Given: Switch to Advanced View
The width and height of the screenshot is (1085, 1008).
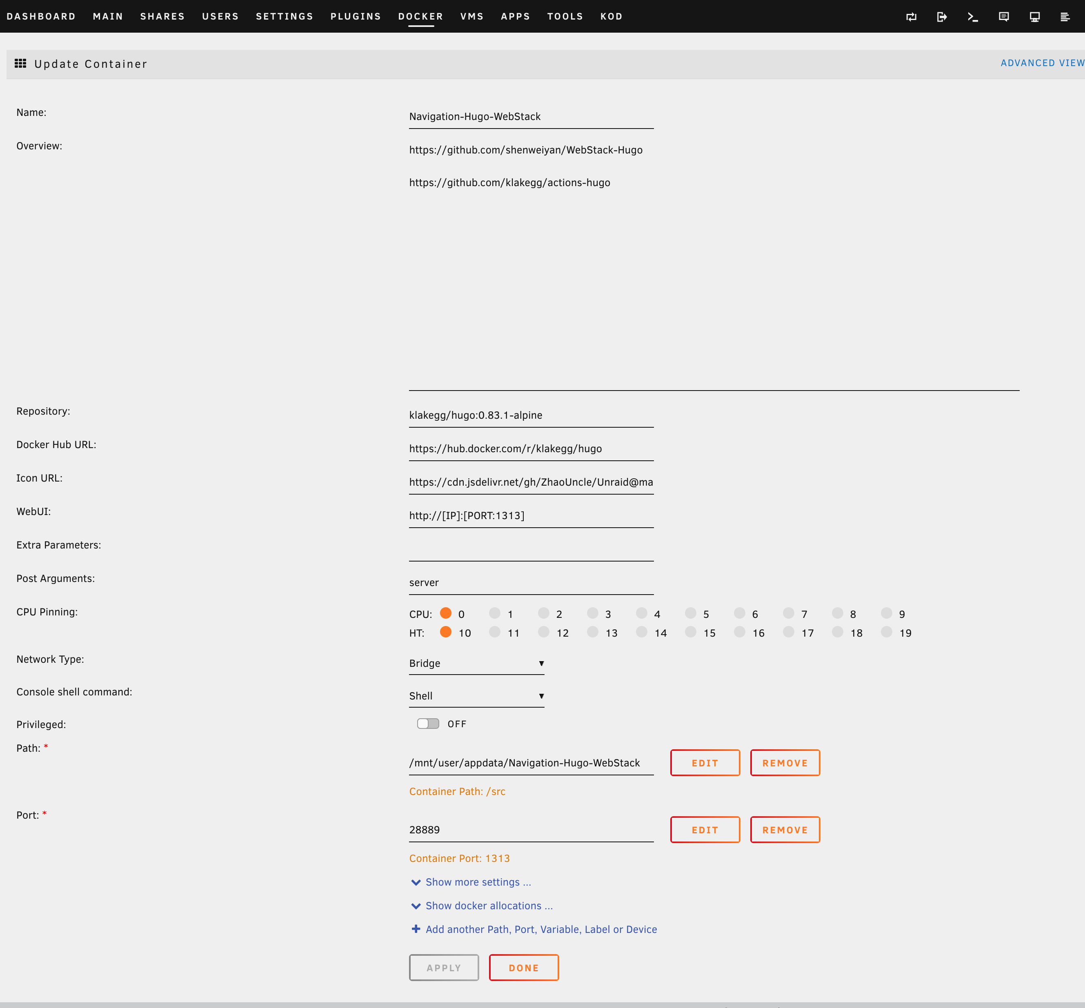Looking at the screenshot, I should click(1042, 63).
